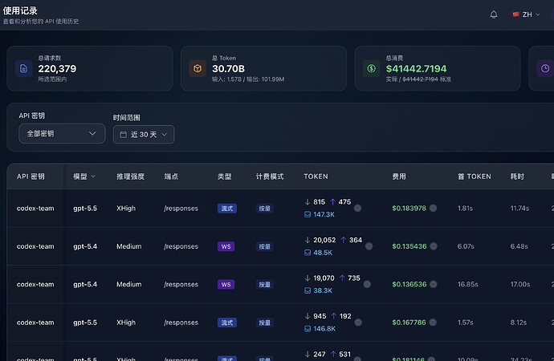Screen dimensions: 554x361
Task: Click the purple clock card icon
Action: (545, 68)
